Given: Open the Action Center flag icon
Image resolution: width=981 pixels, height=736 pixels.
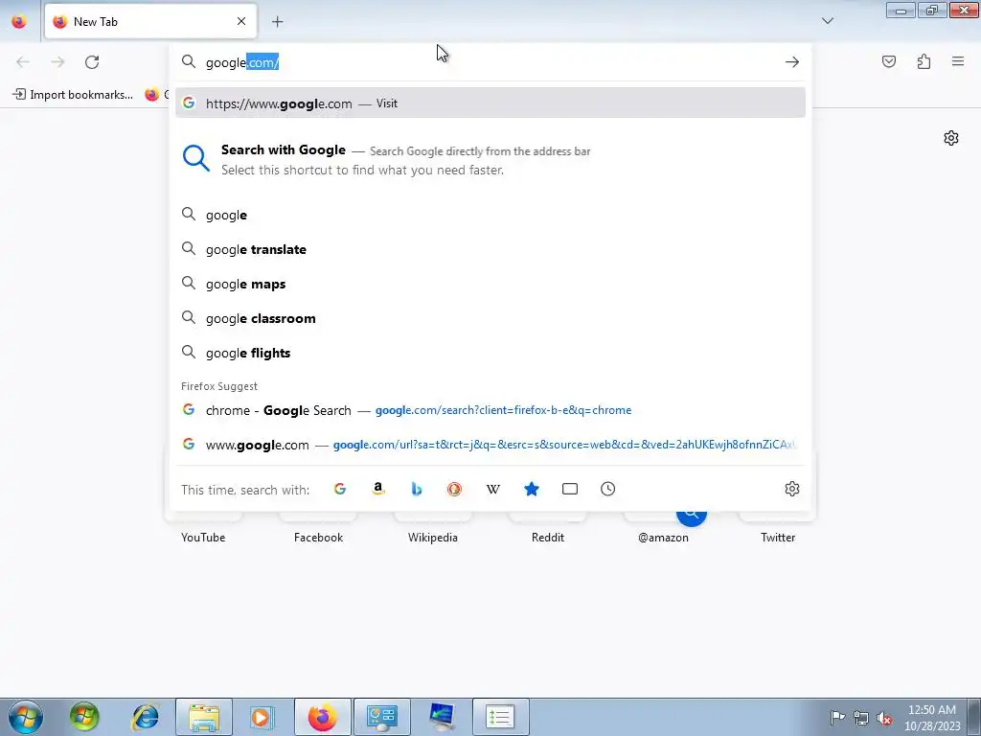Looking at the screenshot, I should [837, 718].
